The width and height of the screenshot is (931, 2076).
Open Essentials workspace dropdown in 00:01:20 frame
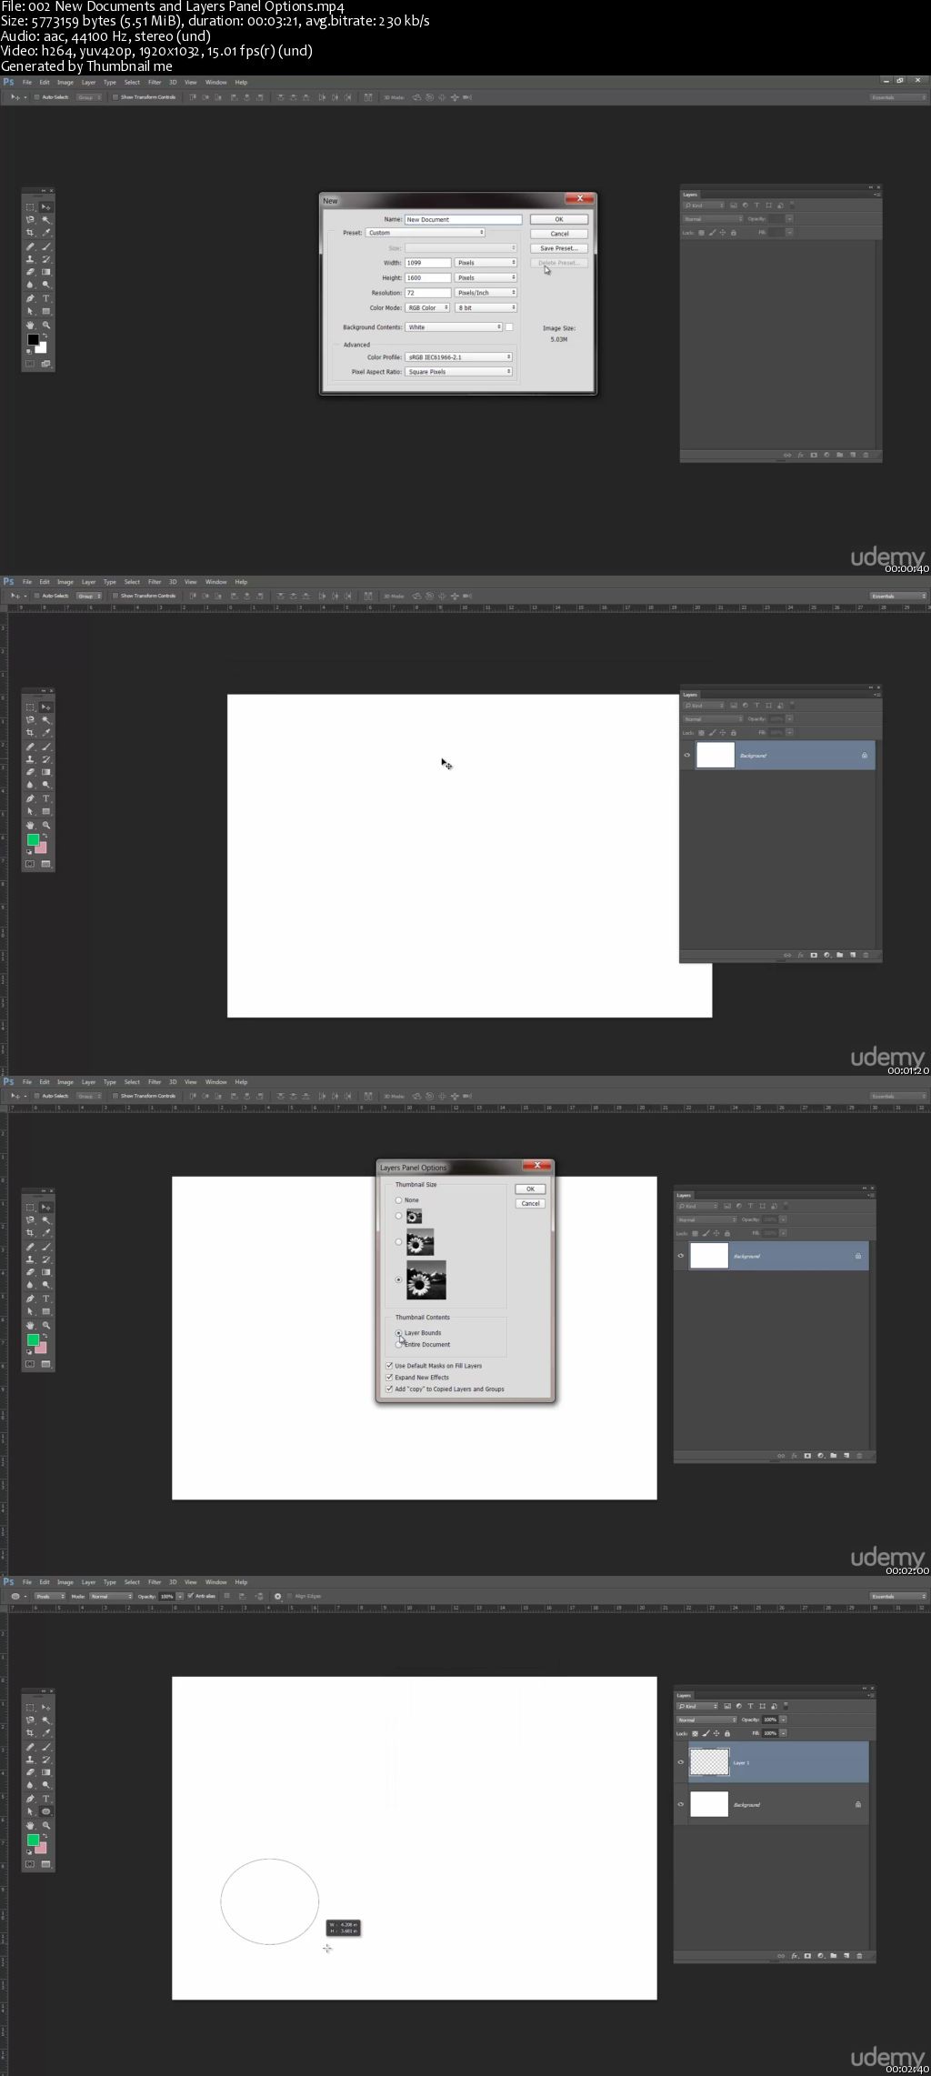click(x=898, y=597)
